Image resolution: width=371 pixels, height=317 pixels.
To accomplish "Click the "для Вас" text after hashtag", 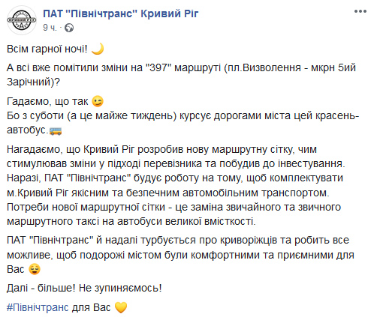I will click(x=91, y=307).
